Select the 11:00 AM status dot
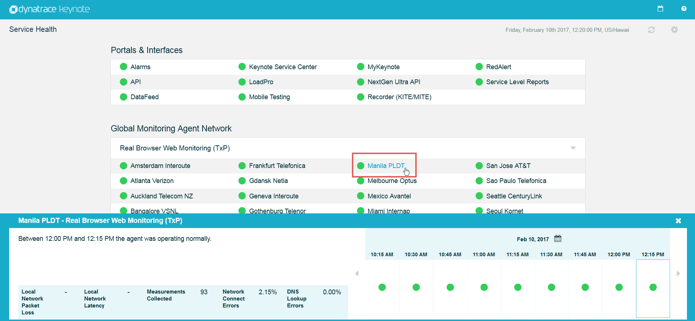 484,287
